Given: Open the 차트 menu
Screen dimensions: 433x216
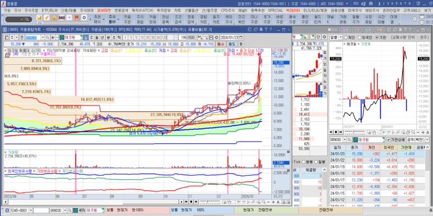Looking at the screenshot, I should (x=178, y=11).
